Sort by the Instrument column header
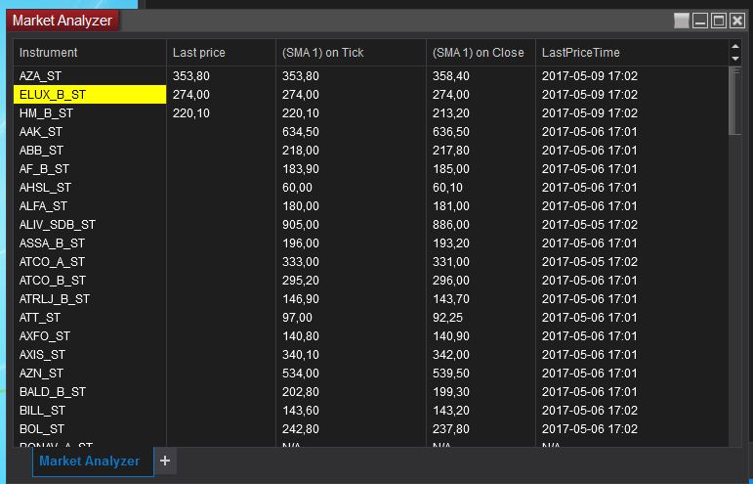Image resolution: width=753 pixels, height=484 pixels. 49,53
